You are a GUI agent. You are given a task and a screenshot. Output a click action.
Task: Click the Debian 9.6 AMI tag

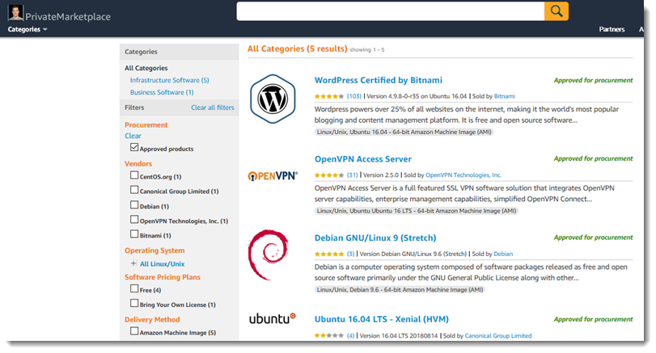tap(400, 289)
